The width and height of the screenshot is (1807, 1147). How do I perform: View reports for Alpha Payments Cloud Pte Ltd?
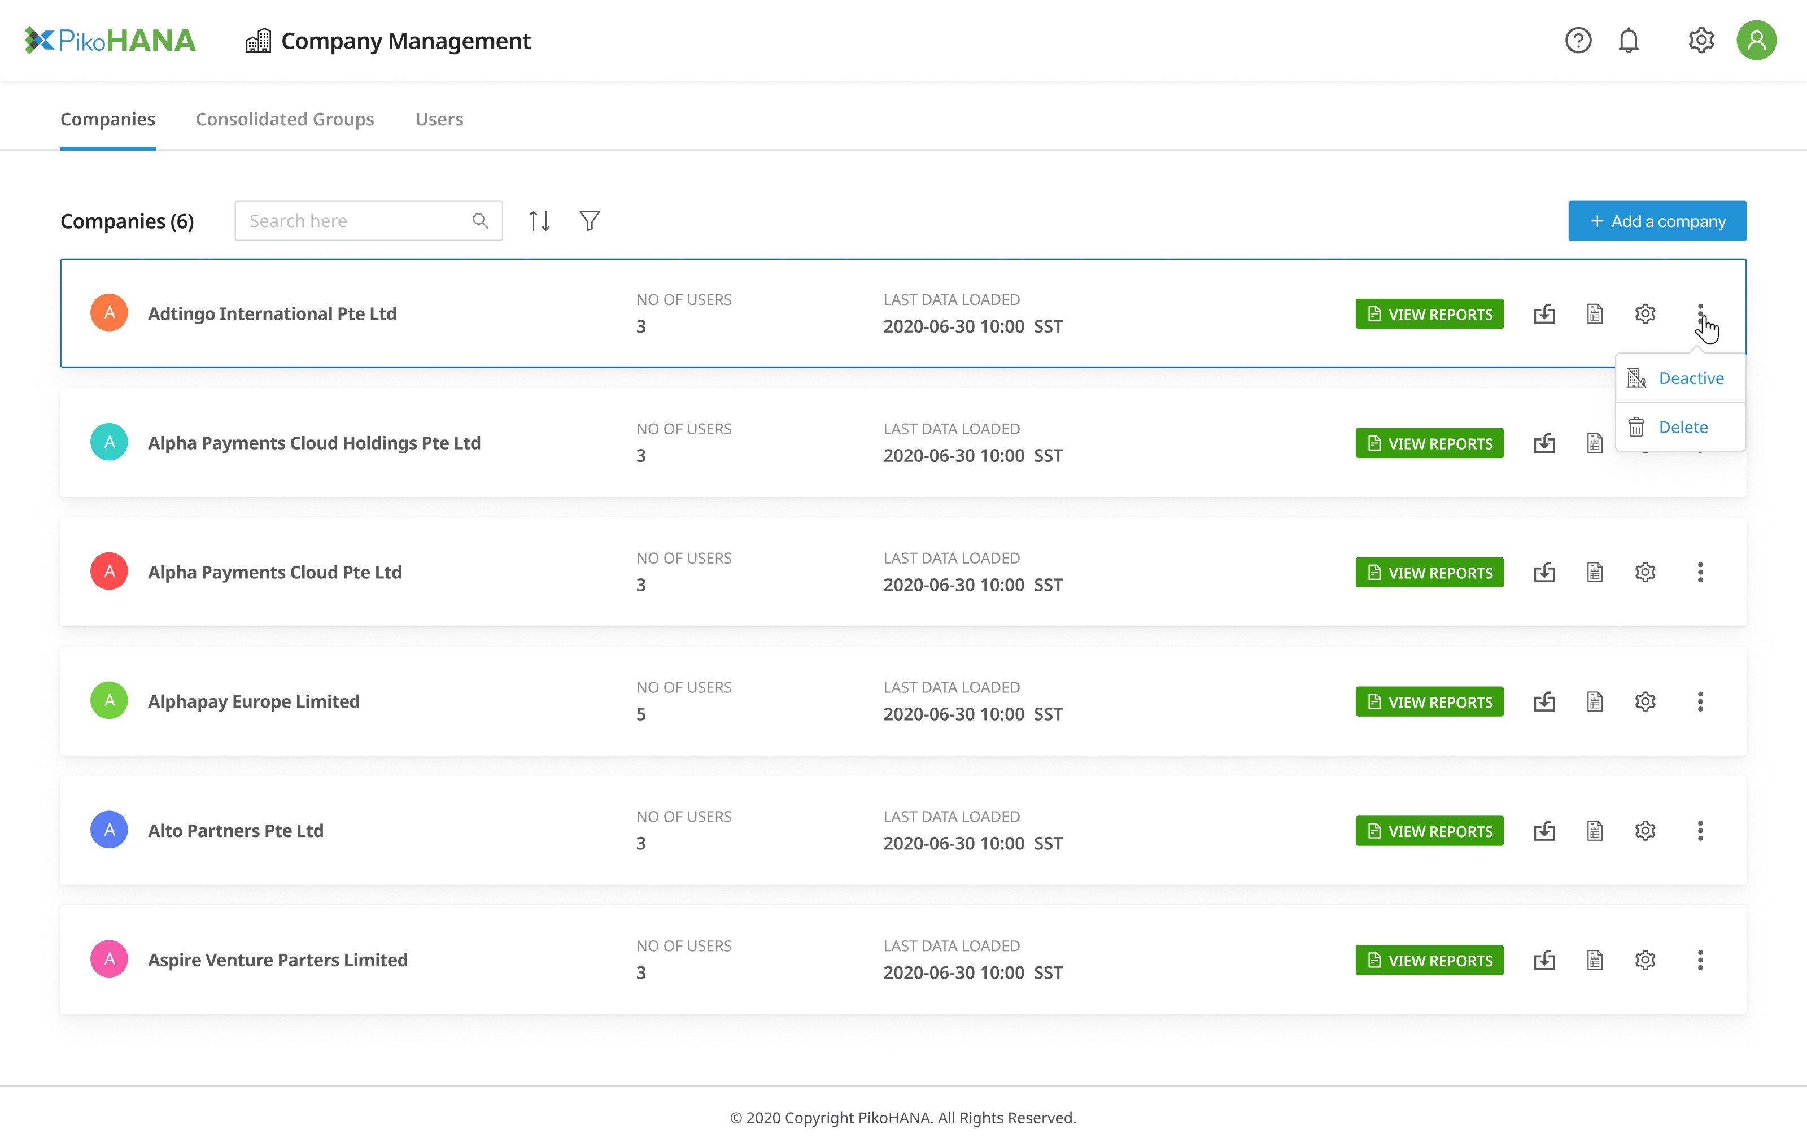pos(1429,572)
